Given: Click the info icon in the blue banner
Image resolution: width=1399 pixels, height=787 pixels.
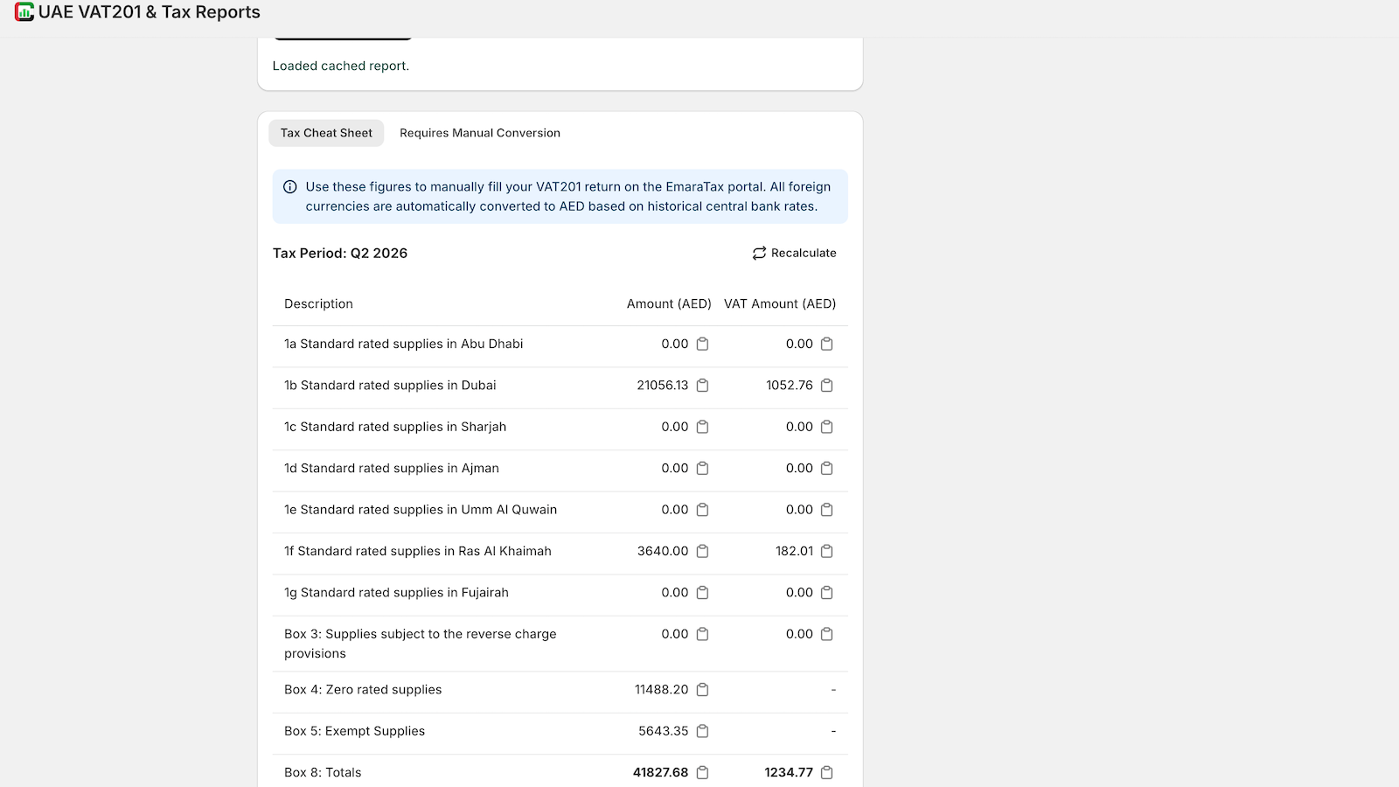Looking at the screenshot, I should pyautogui.click(x=290, y=187).
